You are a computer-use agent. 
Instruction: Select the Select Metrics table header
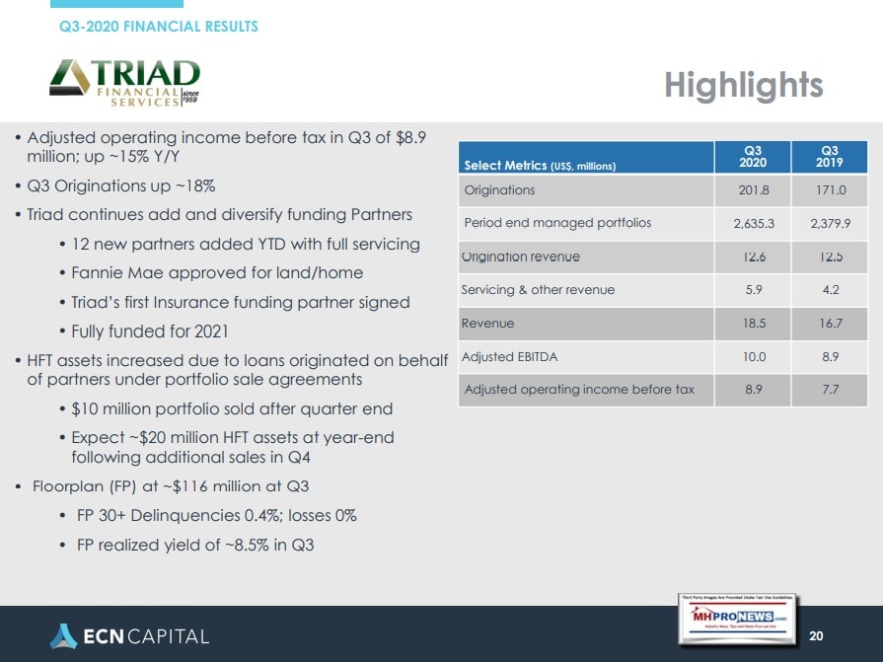pos(540,165)
